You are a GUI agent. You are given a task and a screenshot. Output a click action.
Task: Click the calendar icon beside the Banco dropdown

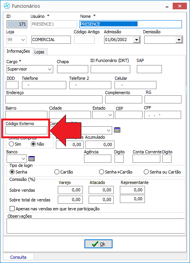pyautogui.click(x=32, y=158)
